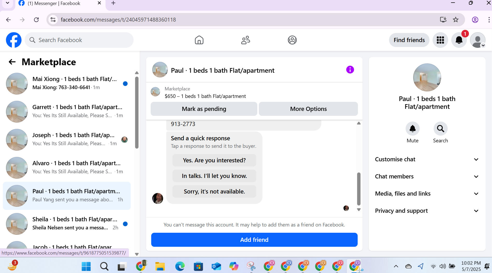Open Microsoft Store from taskbar
Image resolution: width=492 pixels, height=273 pixels.
[x=198, y=266]
